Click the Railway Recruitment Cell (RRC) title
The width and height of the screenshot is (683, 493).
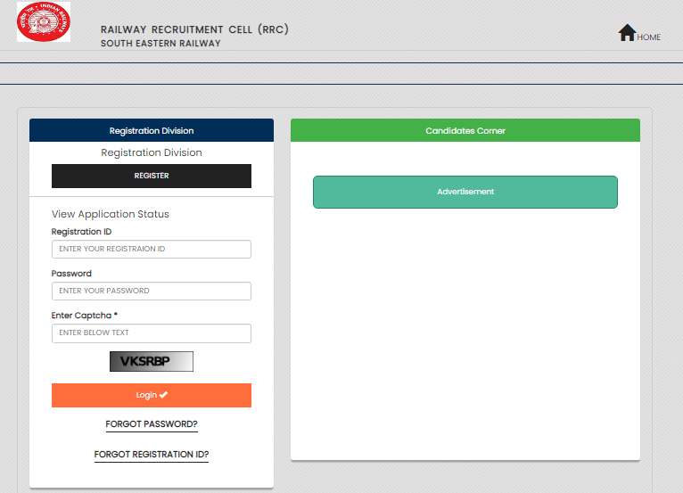(x=194, y=29)
